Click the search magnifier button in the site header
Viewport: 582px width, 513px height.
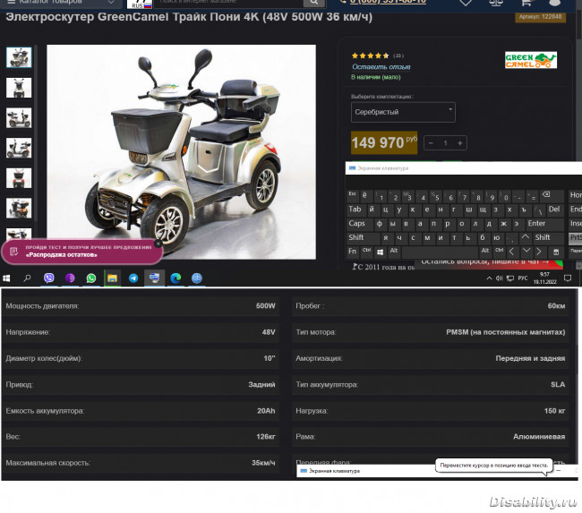tap(314, 3)
